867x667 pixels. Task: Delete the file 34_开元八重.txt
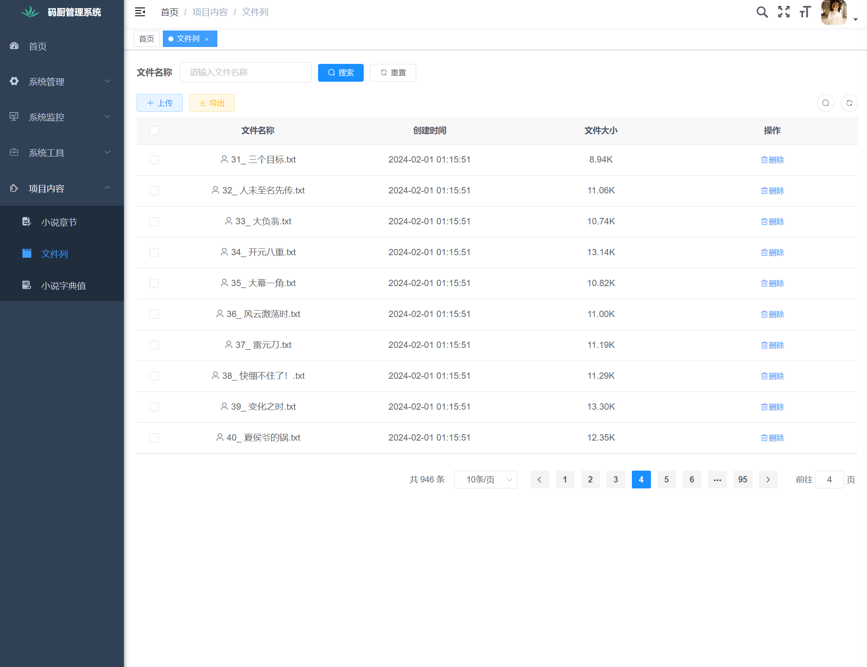(772, 253)
